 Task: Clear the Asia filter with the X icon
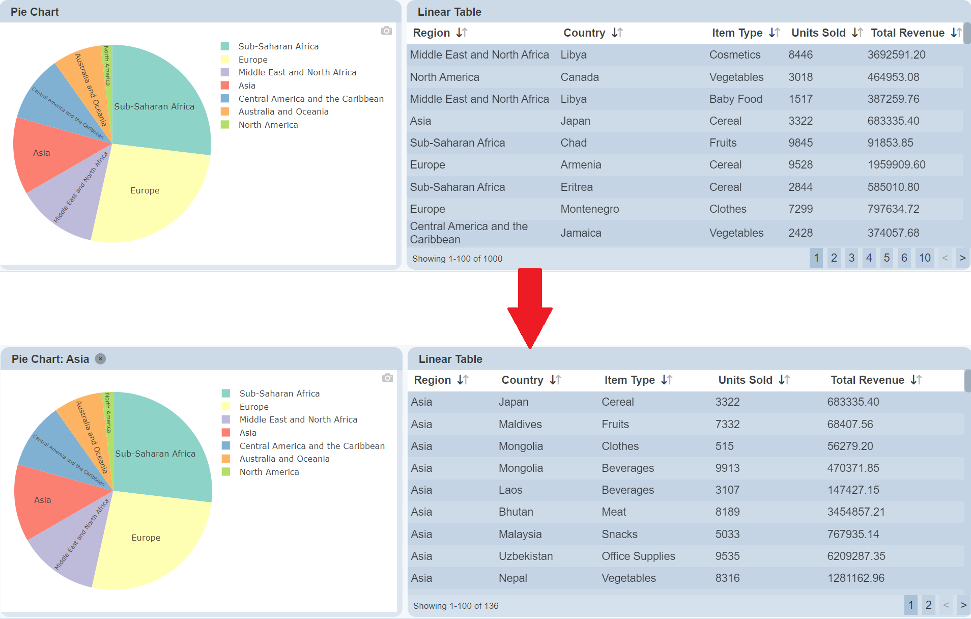click(x=101, y=359)
